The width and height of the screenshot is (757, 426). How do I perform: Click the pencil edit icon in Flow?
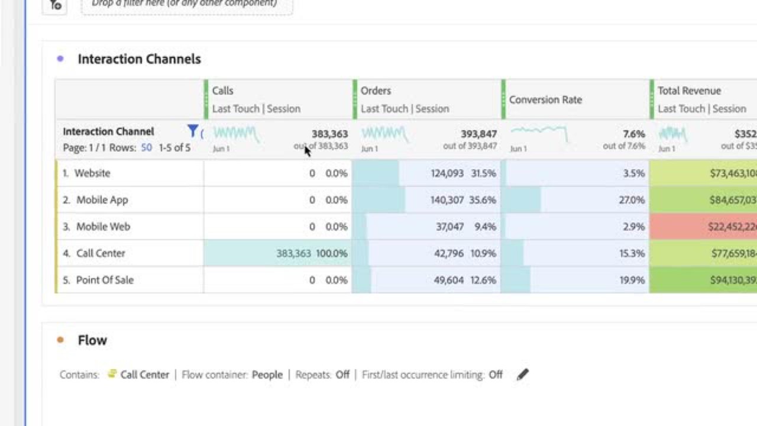click(522, 375)
